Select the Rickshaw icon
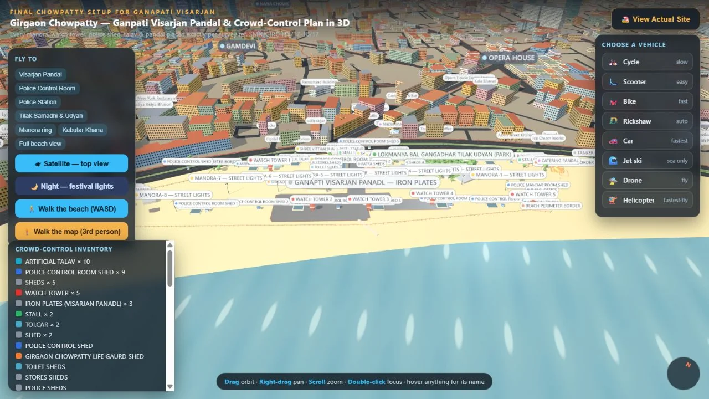The width and height of the screenshot is (709, 399). coord(613,121)
